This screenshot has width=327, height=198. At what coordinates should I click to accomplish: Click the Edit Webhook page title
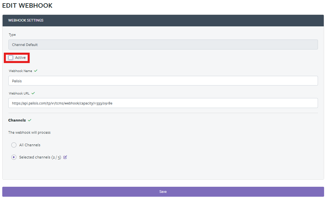coord(27,5)
